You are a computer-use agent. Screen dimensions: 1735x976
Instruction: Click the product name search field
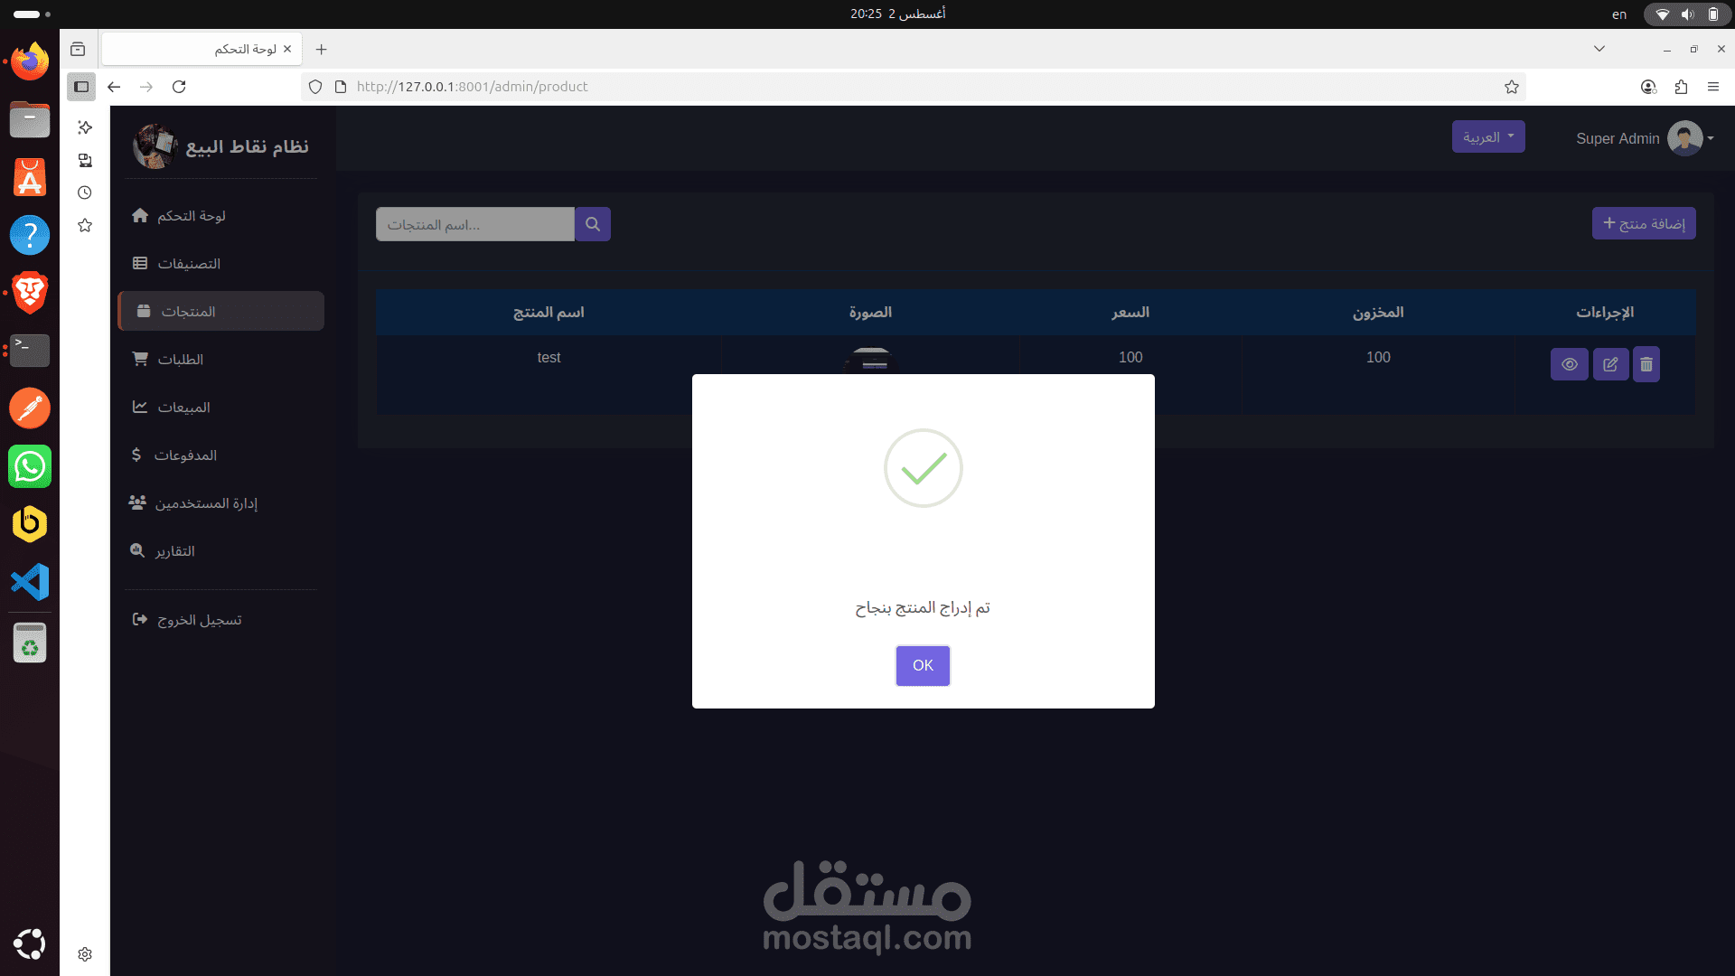[475, 224]
